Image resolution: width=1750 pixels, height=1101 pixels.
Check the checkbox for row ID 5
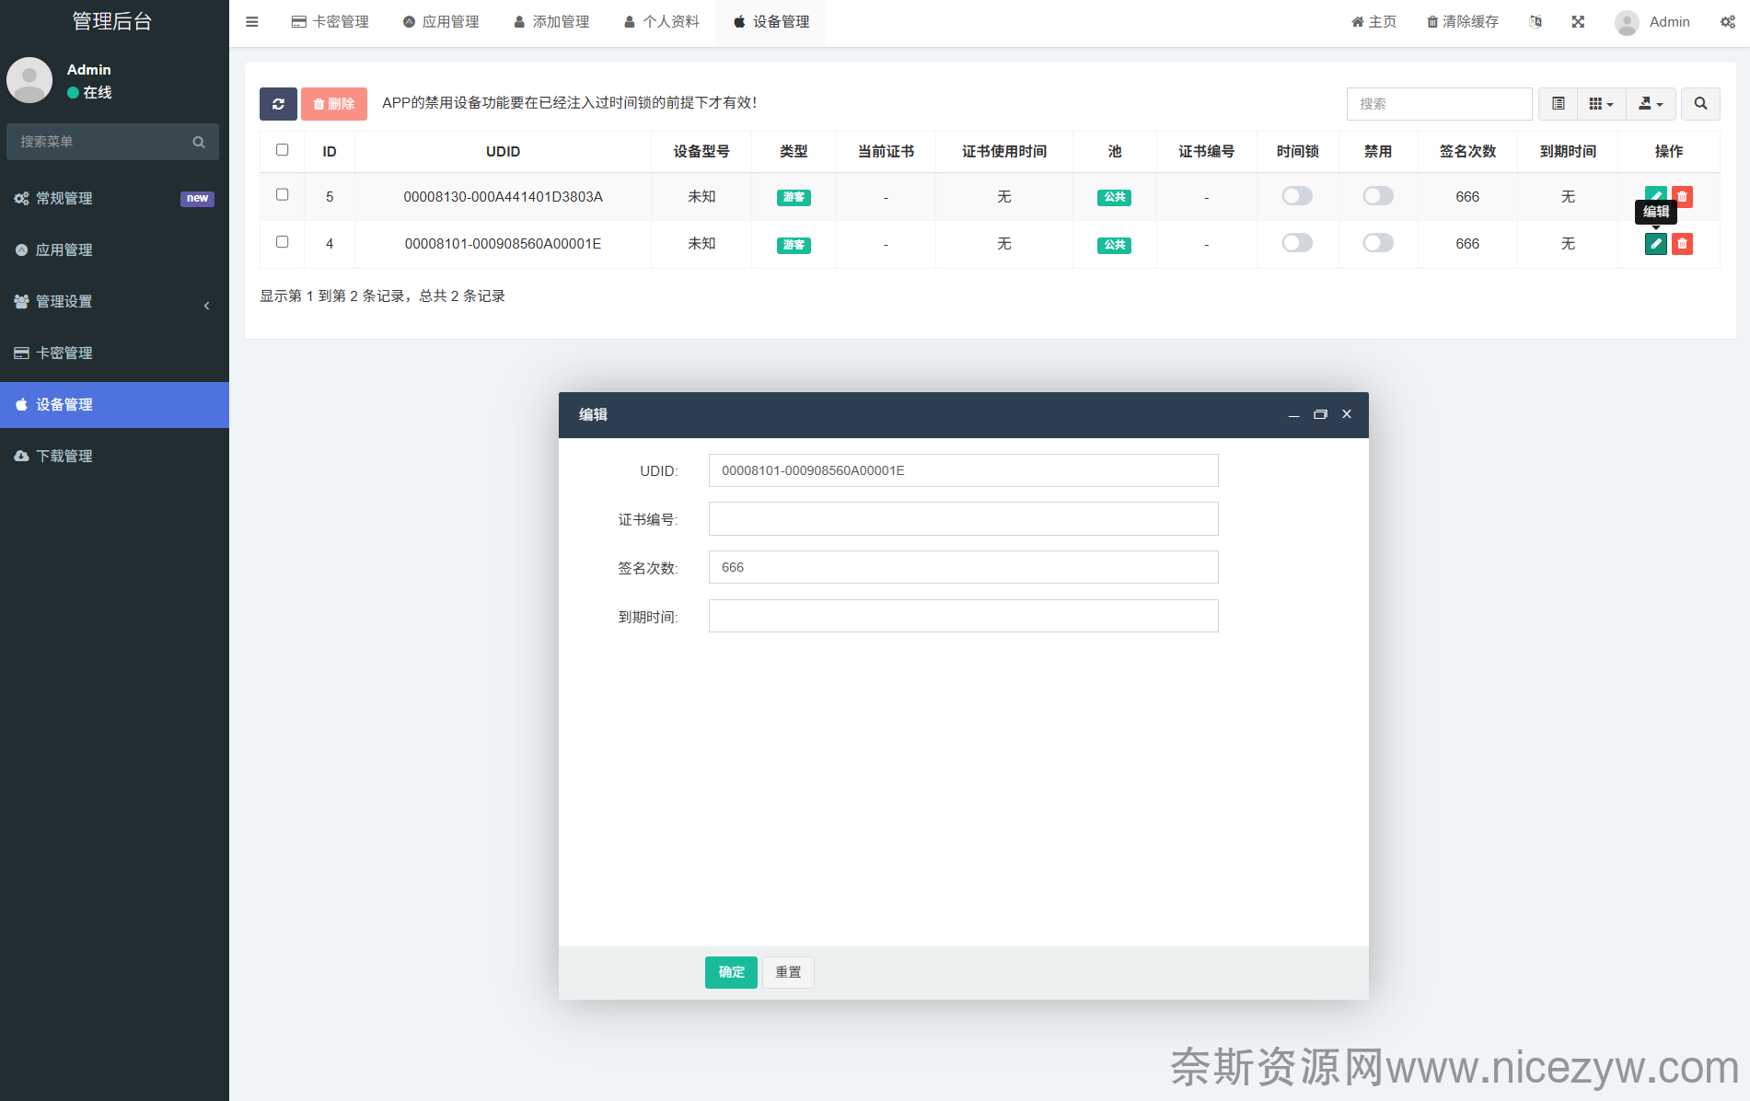click(x=283, y=195)
